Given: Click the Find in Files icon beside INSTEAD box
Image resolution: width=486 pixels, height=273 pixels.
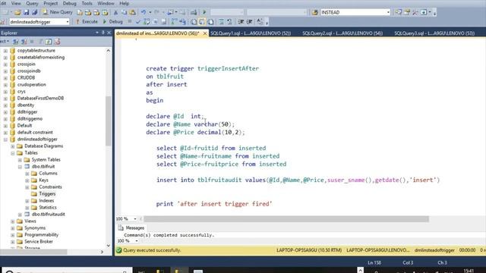Looking at the screenshot, I should 315,12.
